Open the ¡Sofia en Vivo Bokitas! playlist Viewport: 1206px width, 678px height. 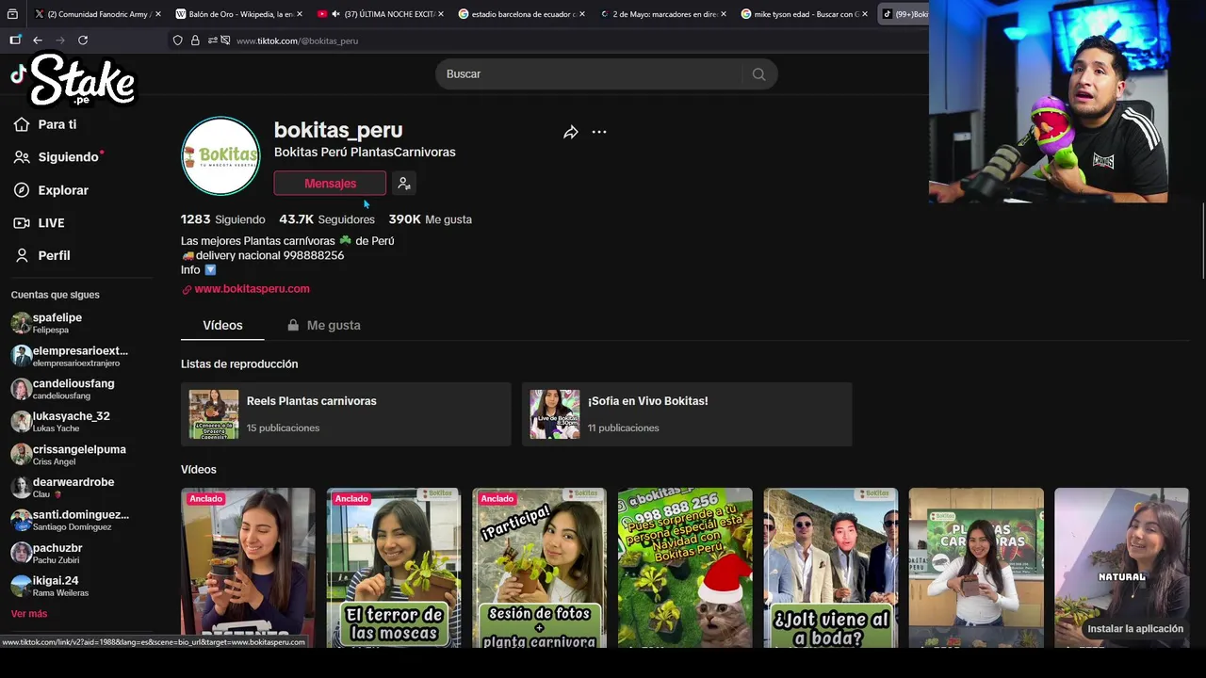point(687,414)
